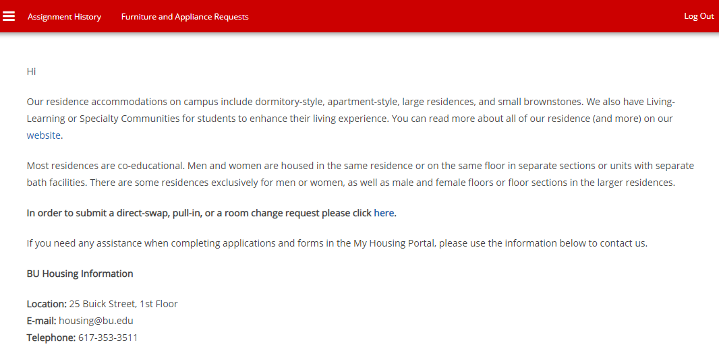
Task: Log Out of the housing portal
Action: [x=699, y=16]
